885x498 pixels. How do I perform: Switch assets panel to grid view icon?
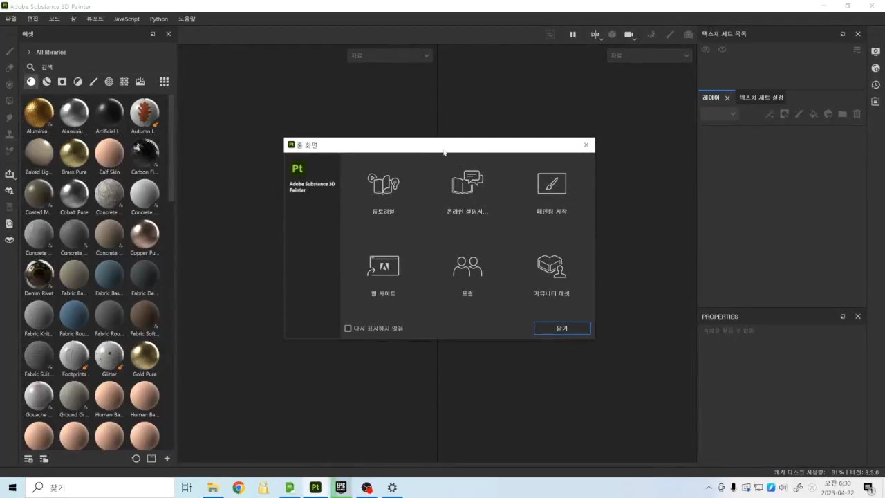pyautogui.click(x=164, y=82)
